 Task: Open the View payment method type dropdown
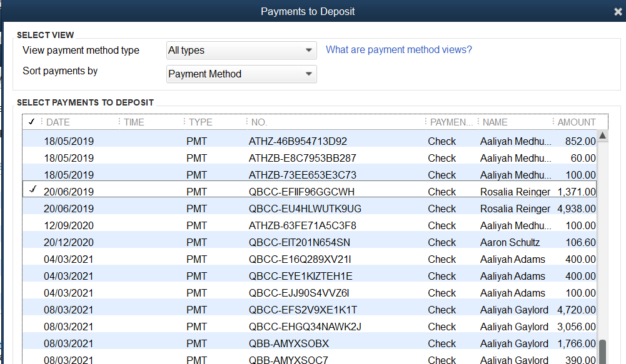[241, 50]
